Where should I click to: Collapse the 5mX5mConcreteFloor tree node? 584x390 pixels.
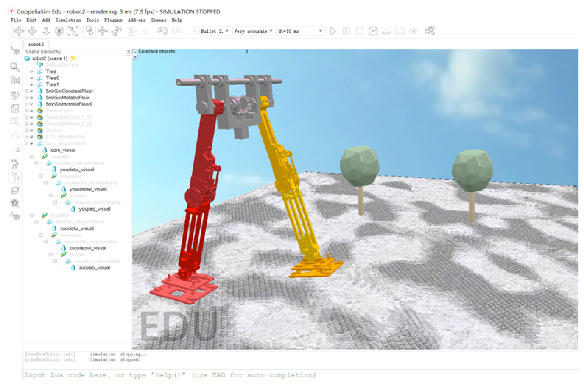pos(27,91)
